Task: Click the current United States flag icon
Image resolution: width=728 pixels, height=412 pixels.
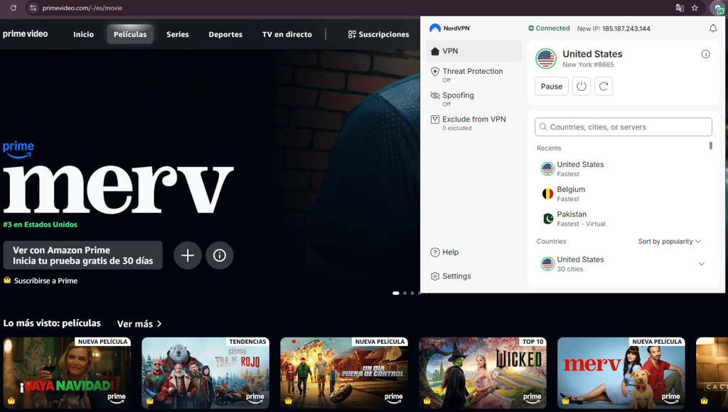Action: [x=545, y=58]
